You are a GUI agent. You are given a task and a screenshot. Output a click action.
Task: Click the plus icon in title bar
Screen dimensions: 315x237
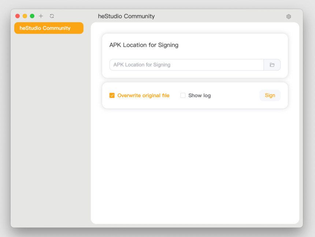tap(41, 16)
